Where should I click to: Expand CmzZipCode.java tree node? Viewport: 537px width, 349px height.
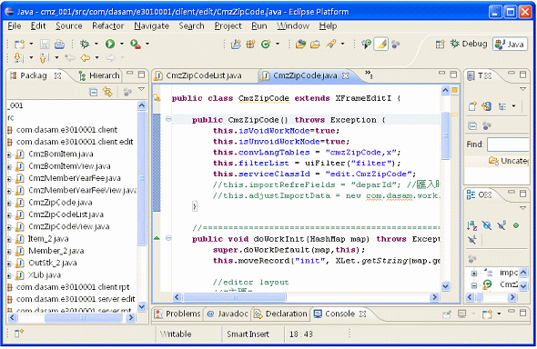[10, 203]
